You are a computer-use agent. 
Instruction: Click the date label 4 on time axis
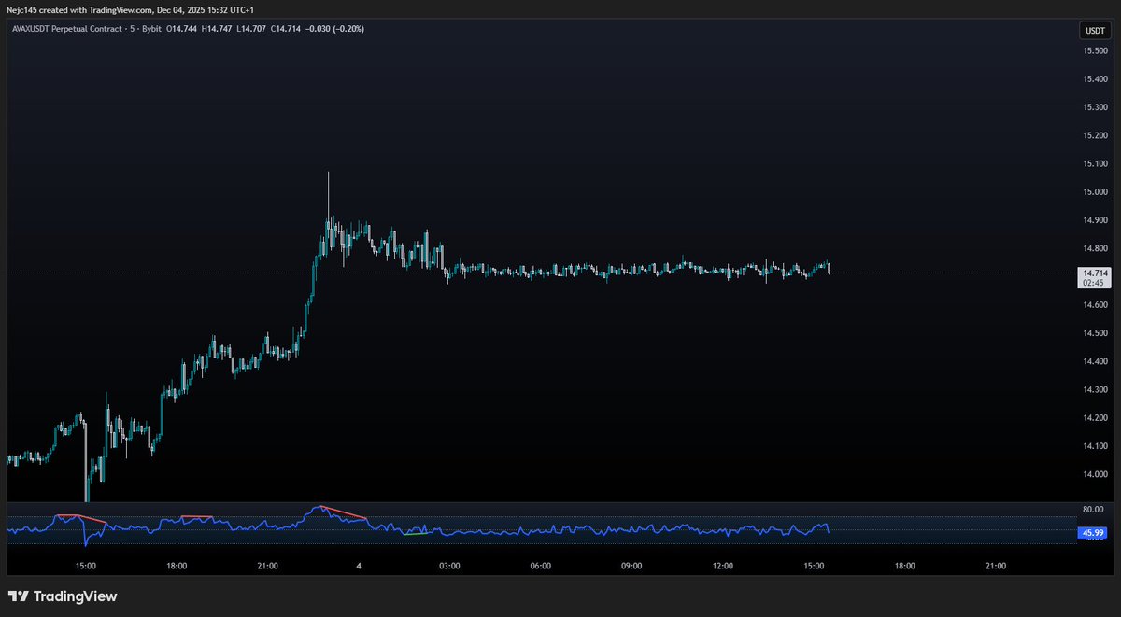pyautogui.click(x=359, y=566)
